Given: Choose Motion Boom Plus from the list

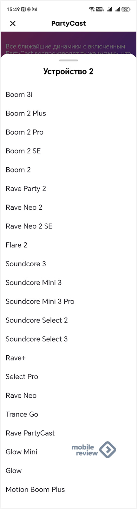Looking at the screenshot, I should (68, 489).
